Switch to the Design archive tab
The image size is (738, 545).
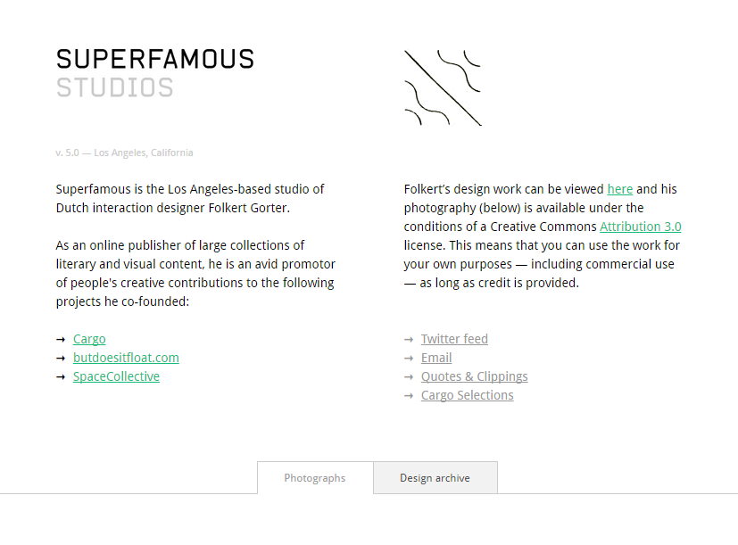point(435,477)
